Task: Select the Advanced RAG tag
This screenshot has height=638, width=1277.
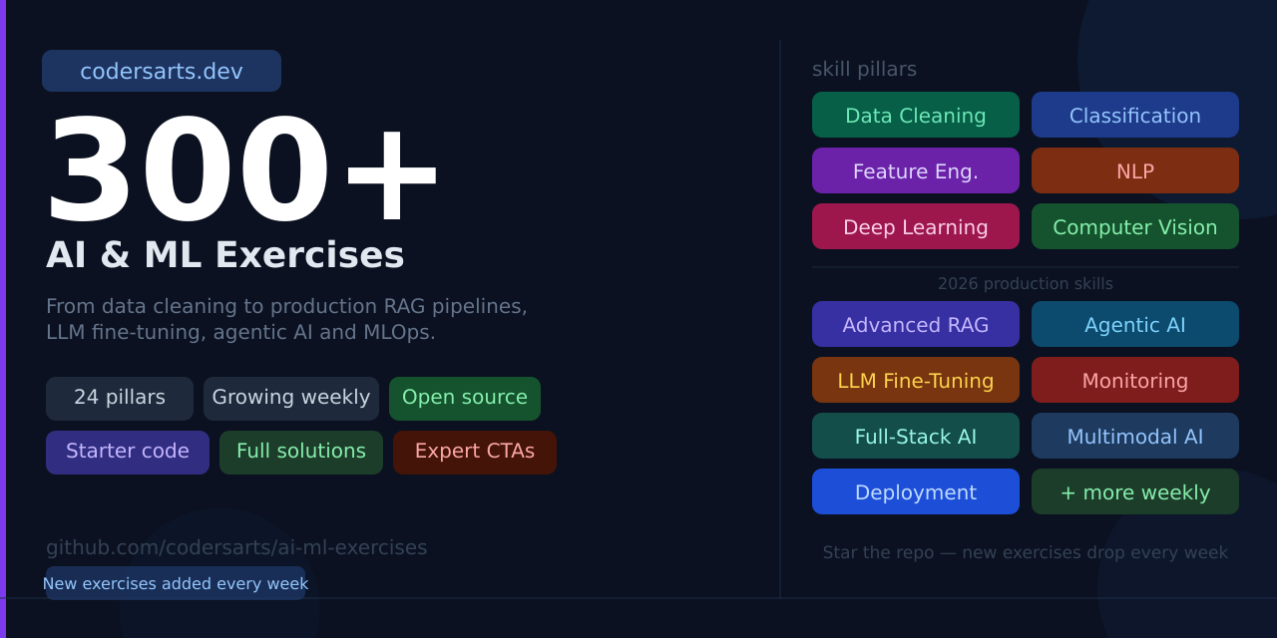Action: click(916, 324)
